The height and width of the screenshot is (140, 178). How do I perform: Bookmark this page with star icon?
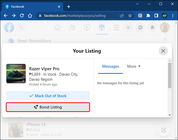(130, 16)
